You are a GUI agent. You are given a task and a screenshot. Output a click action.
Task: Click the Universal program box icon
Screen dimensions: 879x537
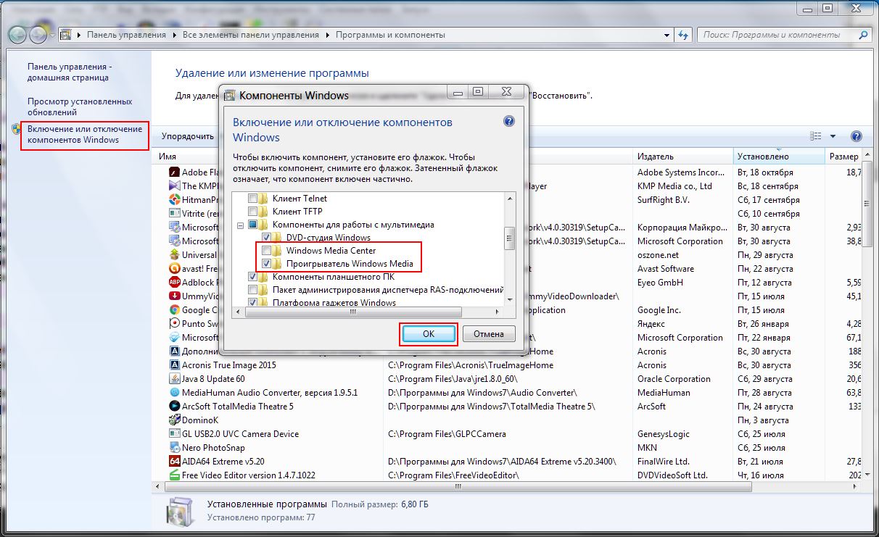[174, 255]
